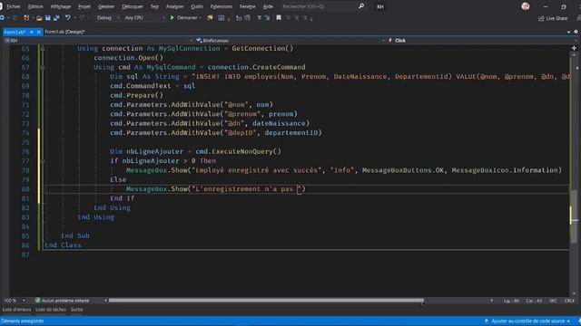Click the CRLF line ending indicator
Image resolution: width=581 pixels, height=326 pixels.
[x=569, y=301]
